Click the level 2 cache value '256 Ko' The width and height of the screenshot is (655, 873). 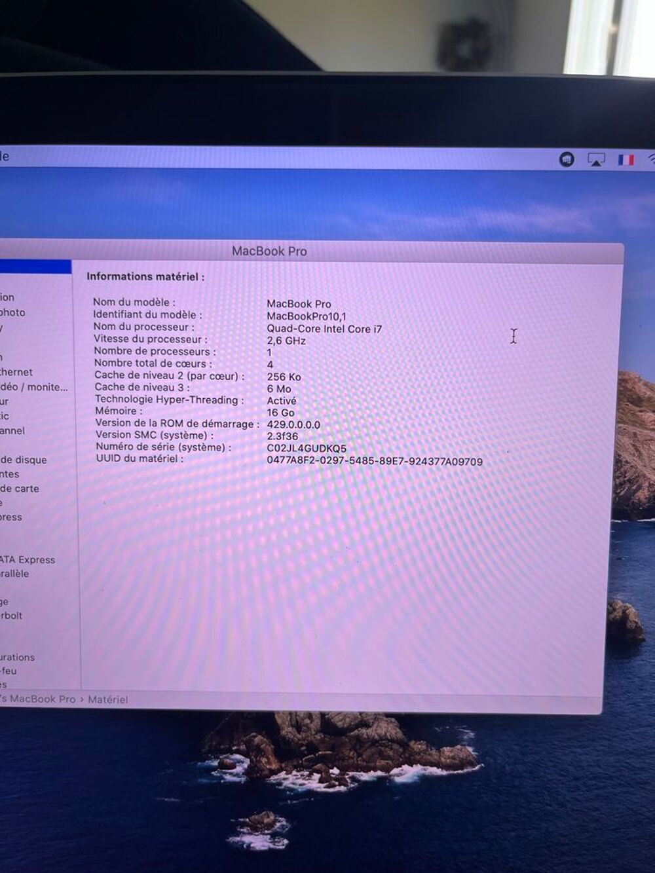pos(284,377)
